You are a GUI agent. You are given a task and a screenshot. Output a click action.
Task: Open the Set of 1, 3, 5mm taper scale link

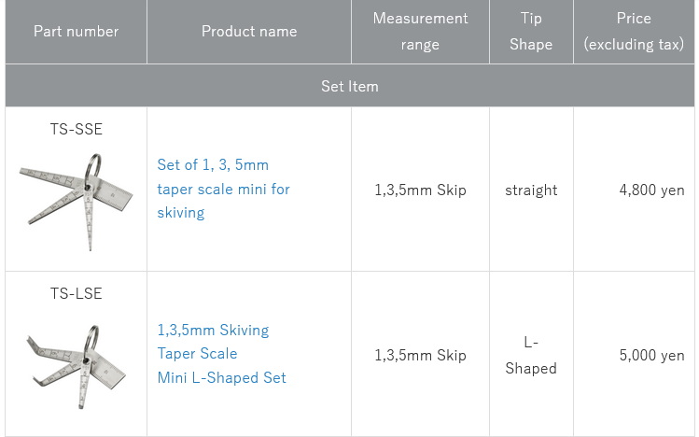click(224, 189)
